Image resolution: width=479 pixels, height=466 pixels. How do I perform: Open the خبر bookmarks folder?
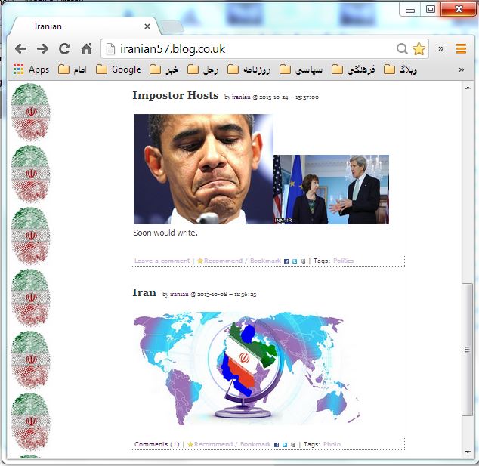click(x=164, y=69)
